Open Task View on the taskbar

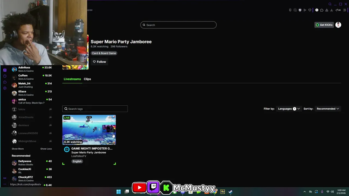click(127, 192)
